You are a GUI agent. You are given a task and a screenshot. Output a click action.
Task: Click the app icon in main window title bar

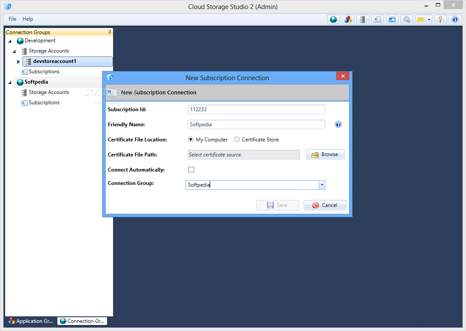[8, 6]
